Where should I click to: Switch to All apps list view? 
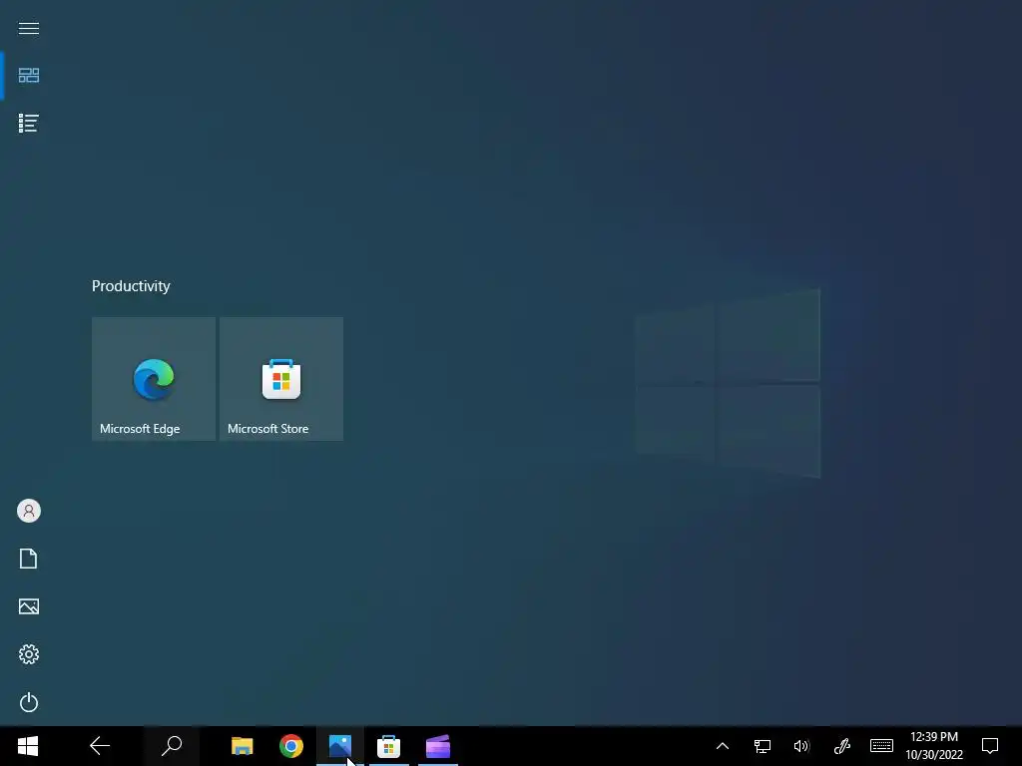(x=29, y=123)
